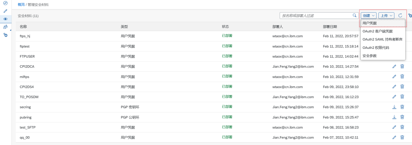This screenshot has width=412, height=145.
Task: Download the secring PGP keyring
Action: [394, 106]
